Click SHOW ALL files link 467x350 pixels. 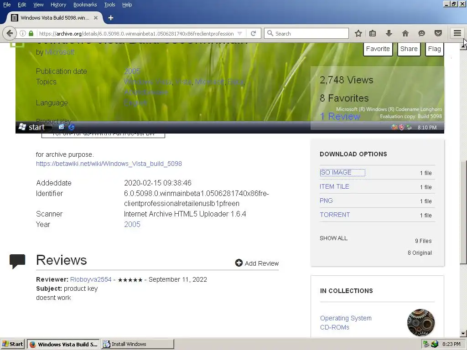tap(333, 238)
